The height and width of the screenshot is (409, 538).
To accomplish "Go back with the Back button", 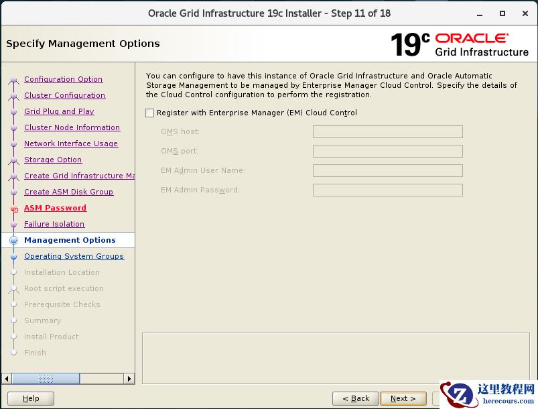I will [356, 399].
